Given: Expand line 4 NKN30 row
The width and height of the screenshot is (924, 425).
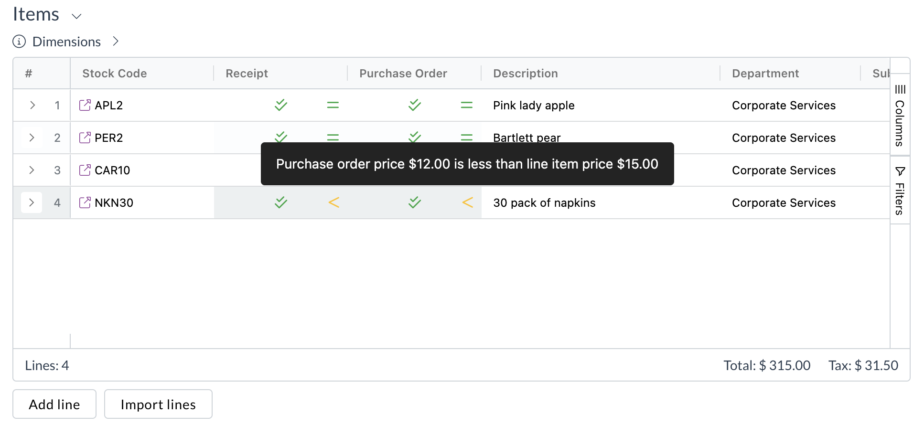Looking at the screenshot, I should click(32, 202).
